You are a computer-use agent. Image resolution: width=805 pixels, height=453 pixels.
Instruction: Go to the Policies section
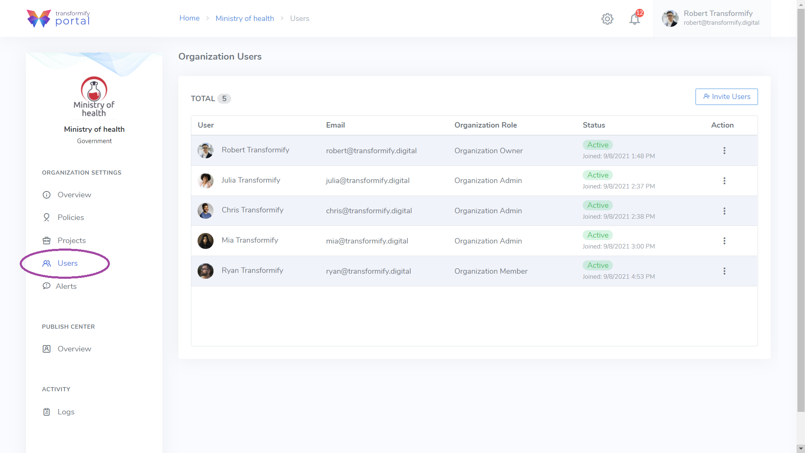pyautogui.click(x=63, y=217)
